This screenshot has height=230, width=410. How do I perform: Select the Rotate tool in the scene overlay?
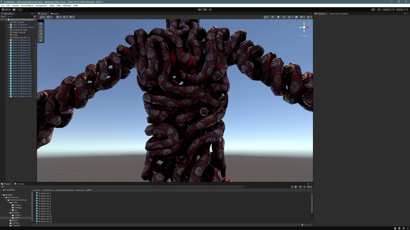41,31
